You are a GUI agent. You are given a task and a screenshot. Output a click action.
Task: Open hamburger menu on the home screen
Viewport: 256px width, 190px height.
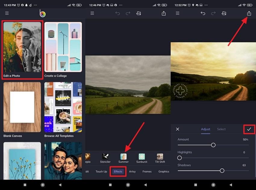click(7, 13)
